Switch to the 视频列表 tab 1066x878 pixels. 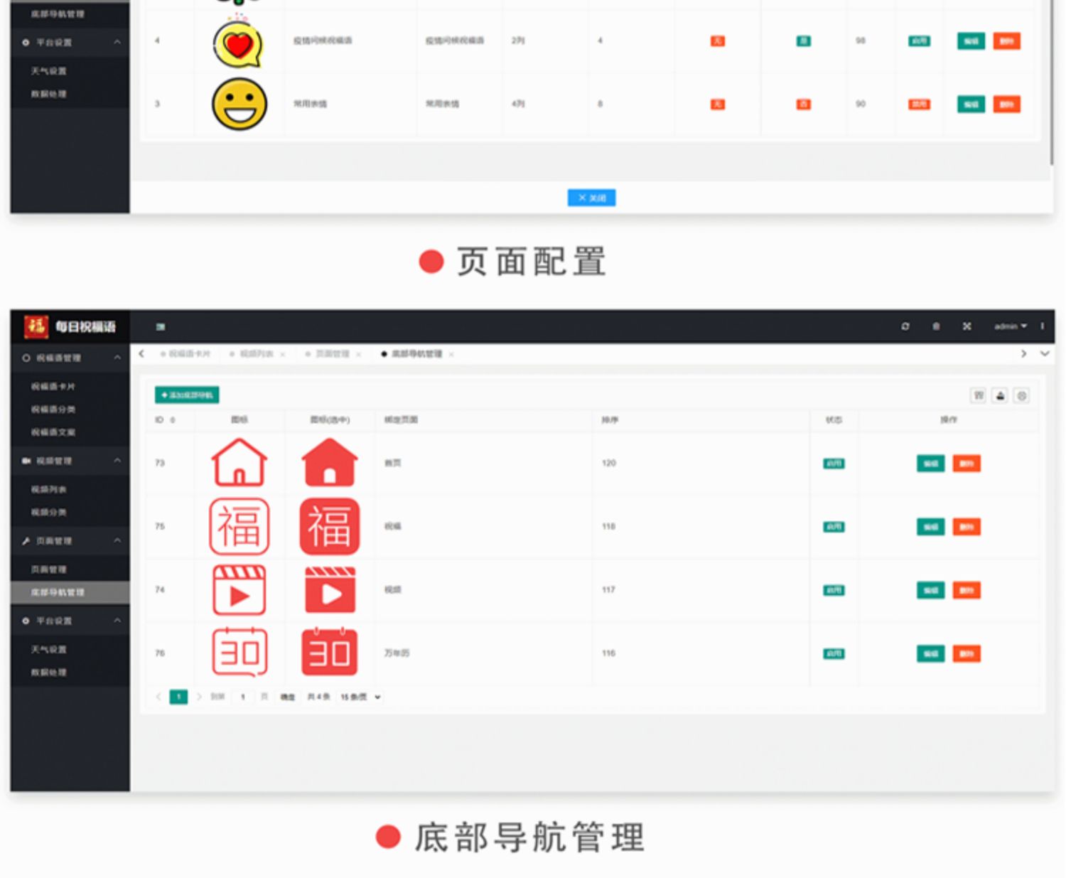[x=256, y=354]
